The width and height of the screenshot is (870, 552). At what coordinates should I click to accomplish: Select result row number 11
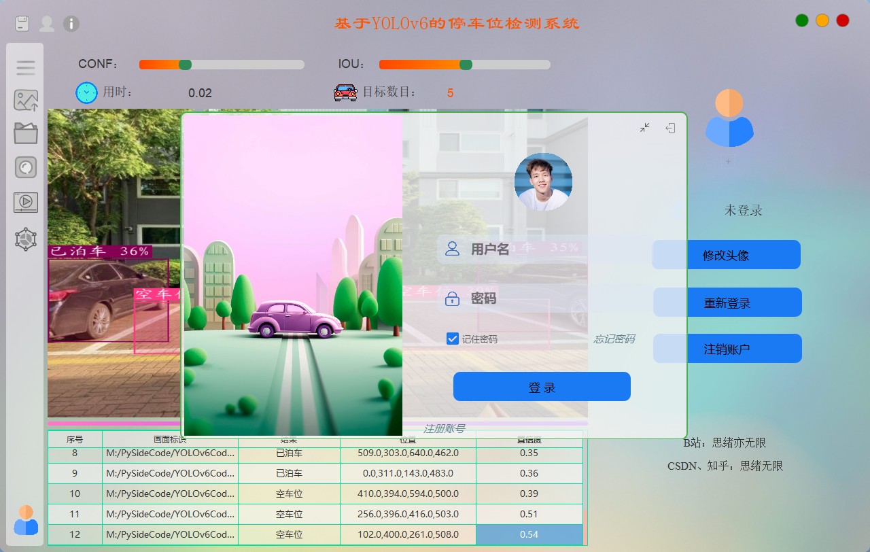[x=315, y=514]
